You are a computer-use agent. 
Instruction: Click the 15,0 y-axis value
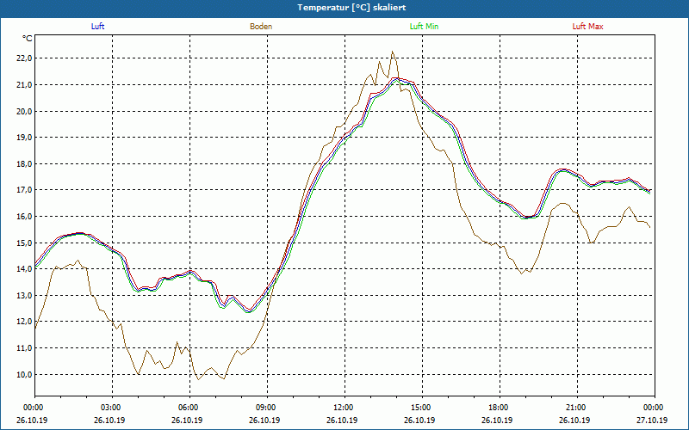24,243
